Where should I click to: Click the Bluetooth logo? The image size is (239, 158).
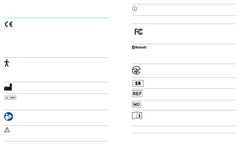point(139,47)
